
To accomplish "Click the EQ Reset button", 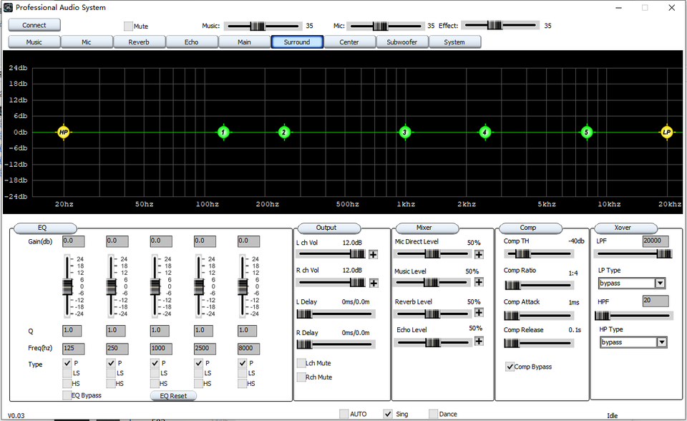I will (172, 396).
